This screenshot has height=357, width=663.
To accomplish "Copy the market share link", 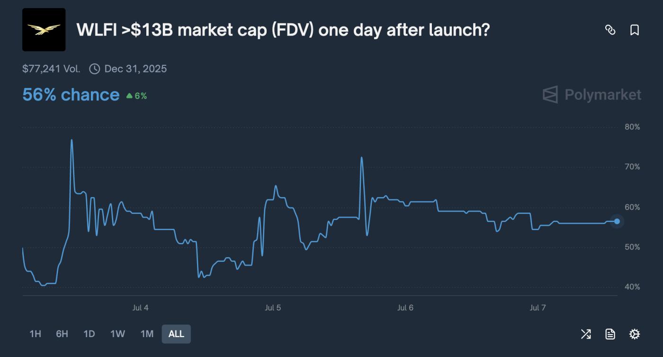I will click(610, 30).
